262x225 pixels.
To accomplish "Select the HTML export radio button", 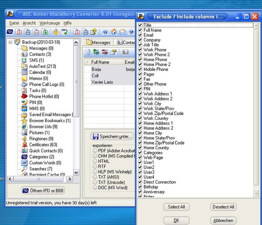I will pyautogui.click(x=95, y=161).
